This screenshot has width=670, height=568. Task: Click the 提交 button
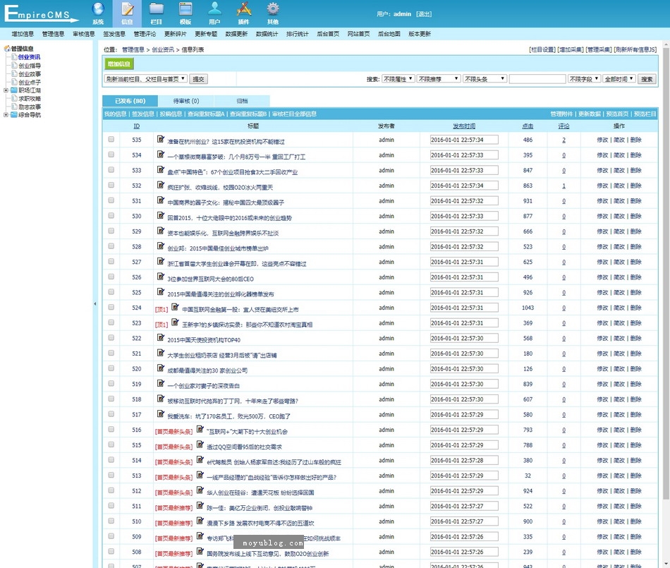pos(198,79)
